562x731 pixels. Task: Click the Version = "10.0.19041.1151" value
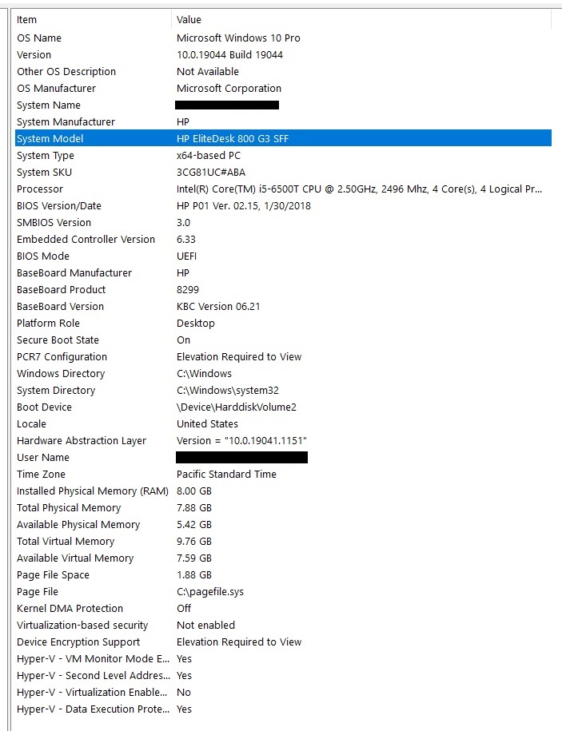point(241,440)
